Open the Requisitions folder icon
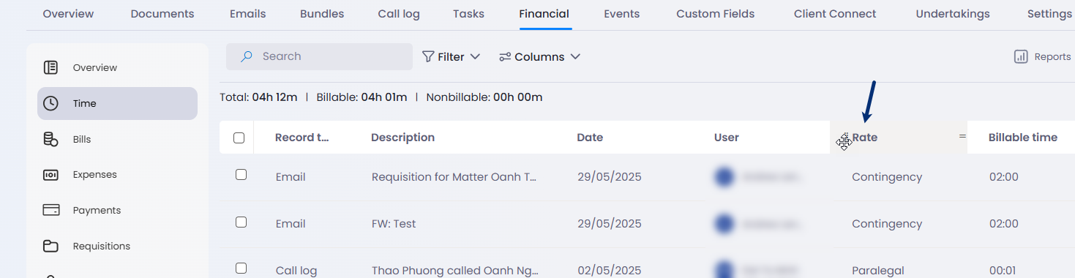 (x=50, y=246)
